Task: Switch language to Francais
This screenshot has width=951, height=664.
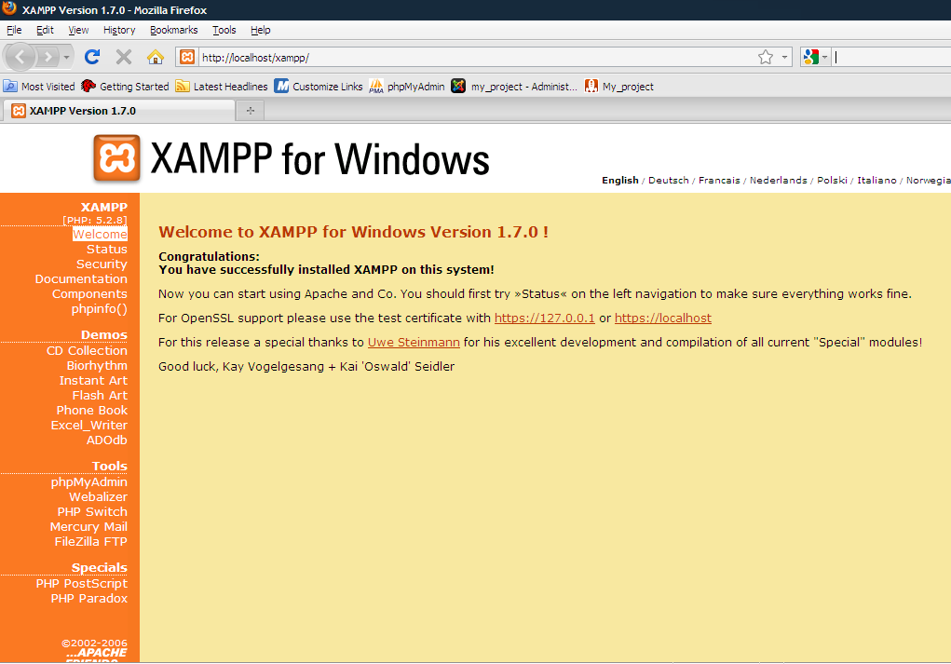Action: tap(719, 180)
